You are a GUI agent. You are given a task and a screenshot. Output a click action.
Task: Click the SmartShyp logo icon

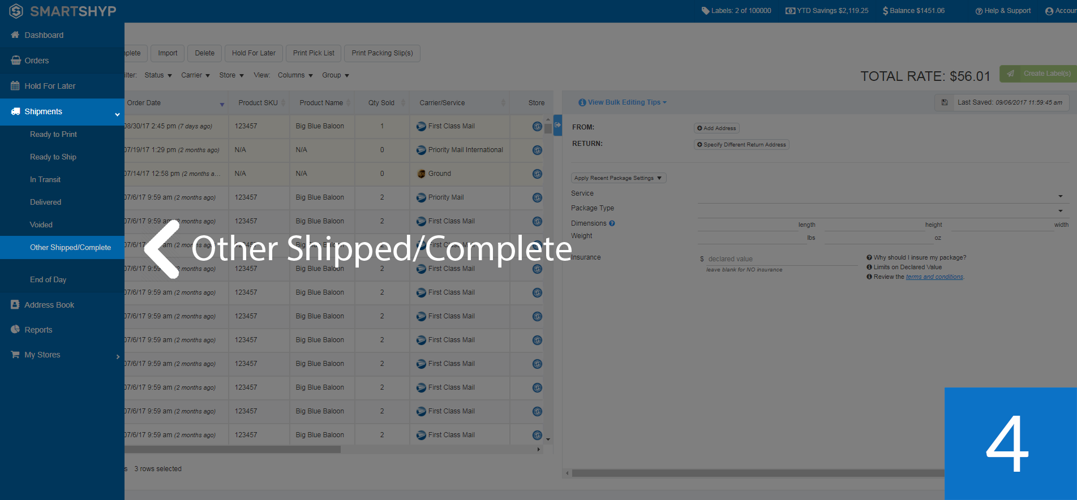tap(16, 11)
